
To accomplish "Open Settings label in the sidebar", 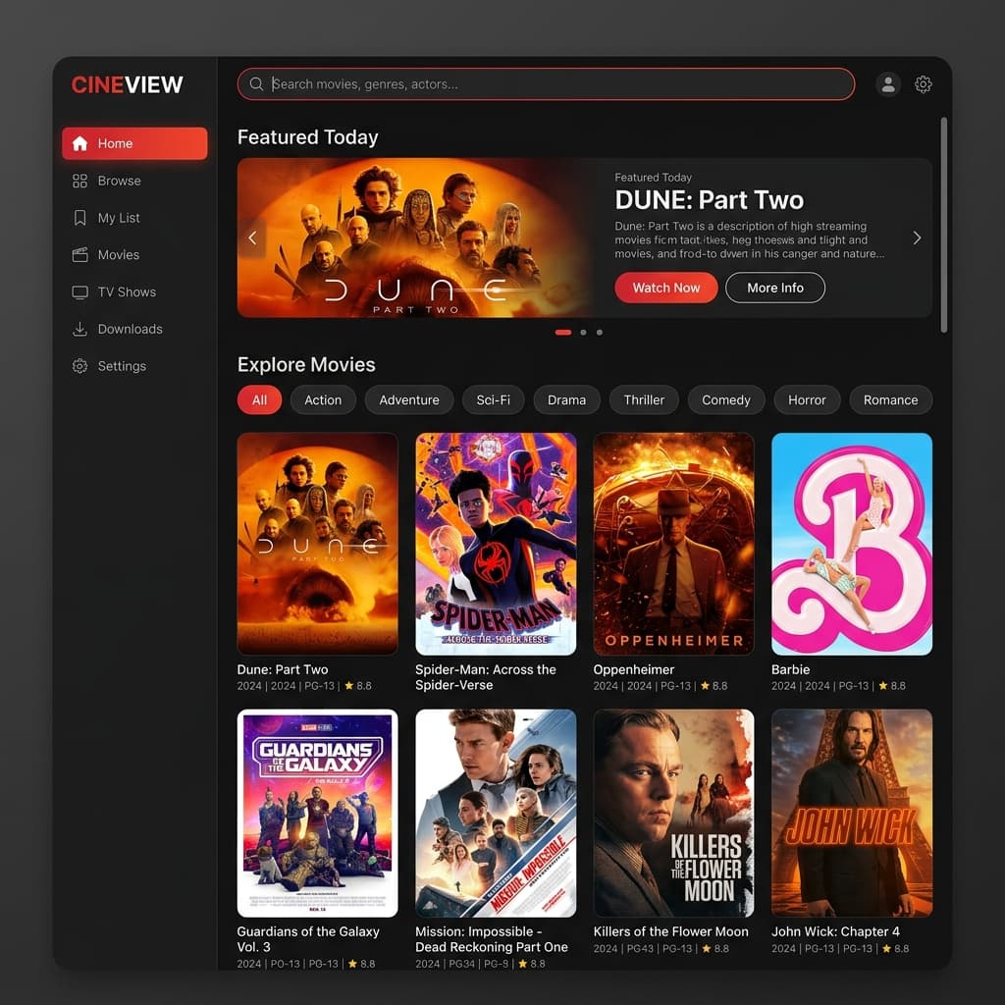I will [x=122, y=366].
